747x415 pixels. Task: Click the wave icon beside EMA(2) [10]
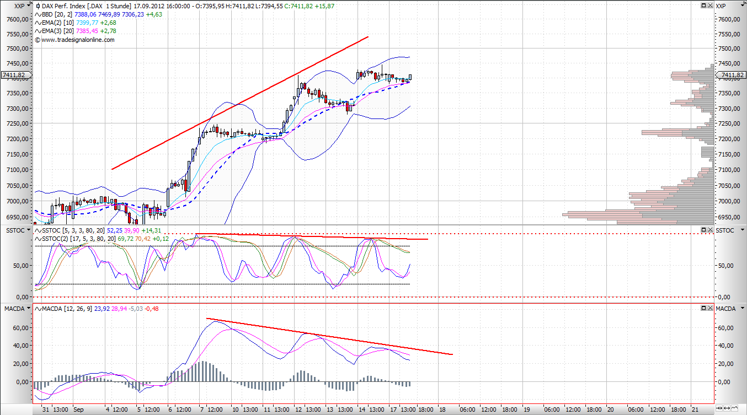(38, 23)
